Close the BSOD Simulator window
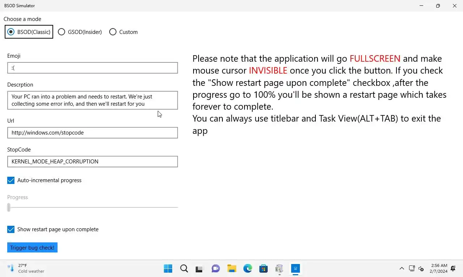The width and height of the screenshot is (463, 277). pos(455,6)
